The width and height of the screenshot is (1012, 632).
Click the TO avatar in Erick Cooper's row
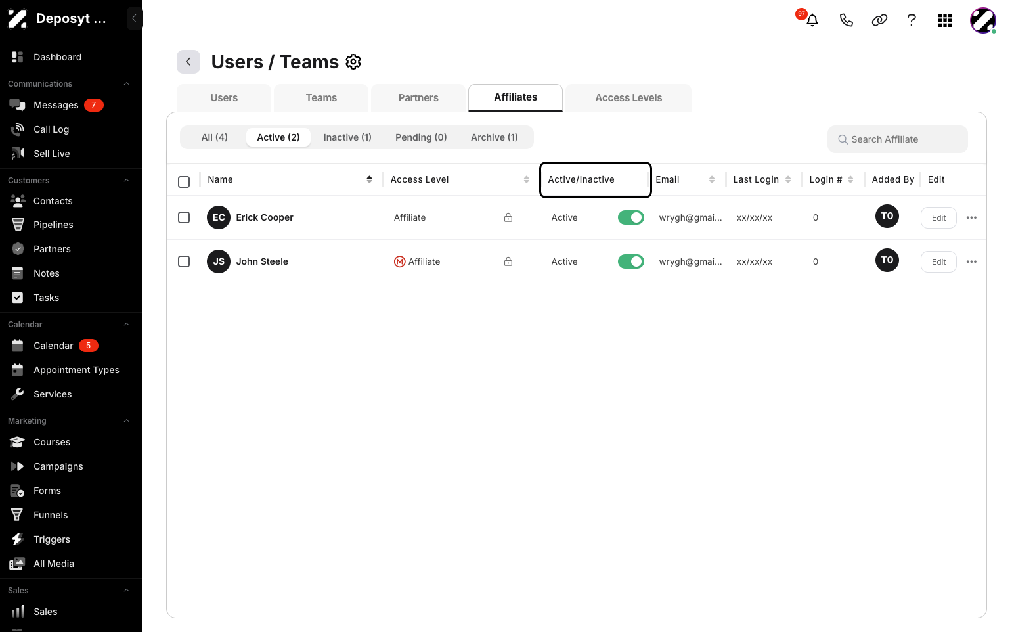tap(887, 216)
